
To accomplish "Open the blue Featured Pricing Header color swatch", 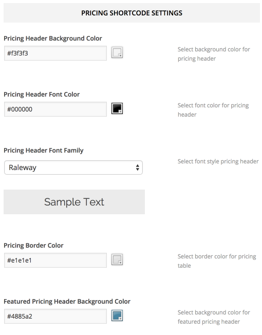I will (x=117, y=315).
